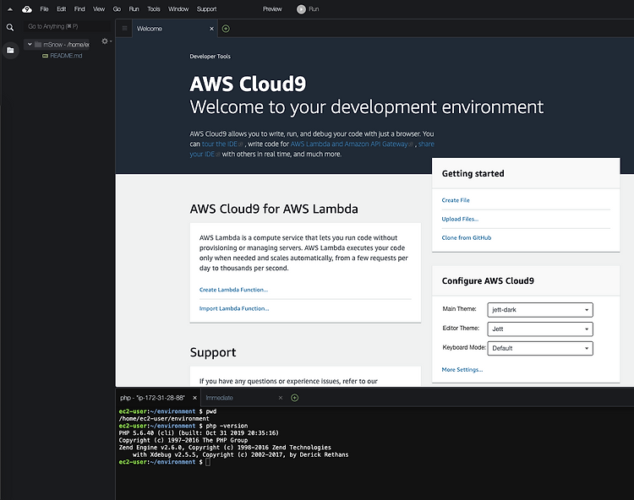This screenshot has width=634, height=500.
Task: Click the green Run play icon
Action: [x=301, y=8]
